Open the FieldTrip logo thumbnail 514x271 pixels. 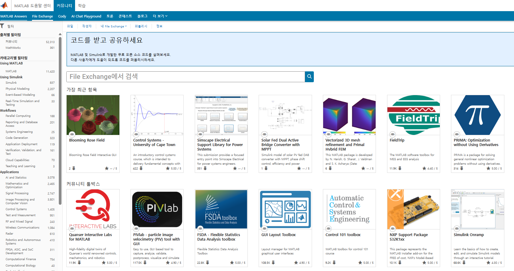[414, 115]
